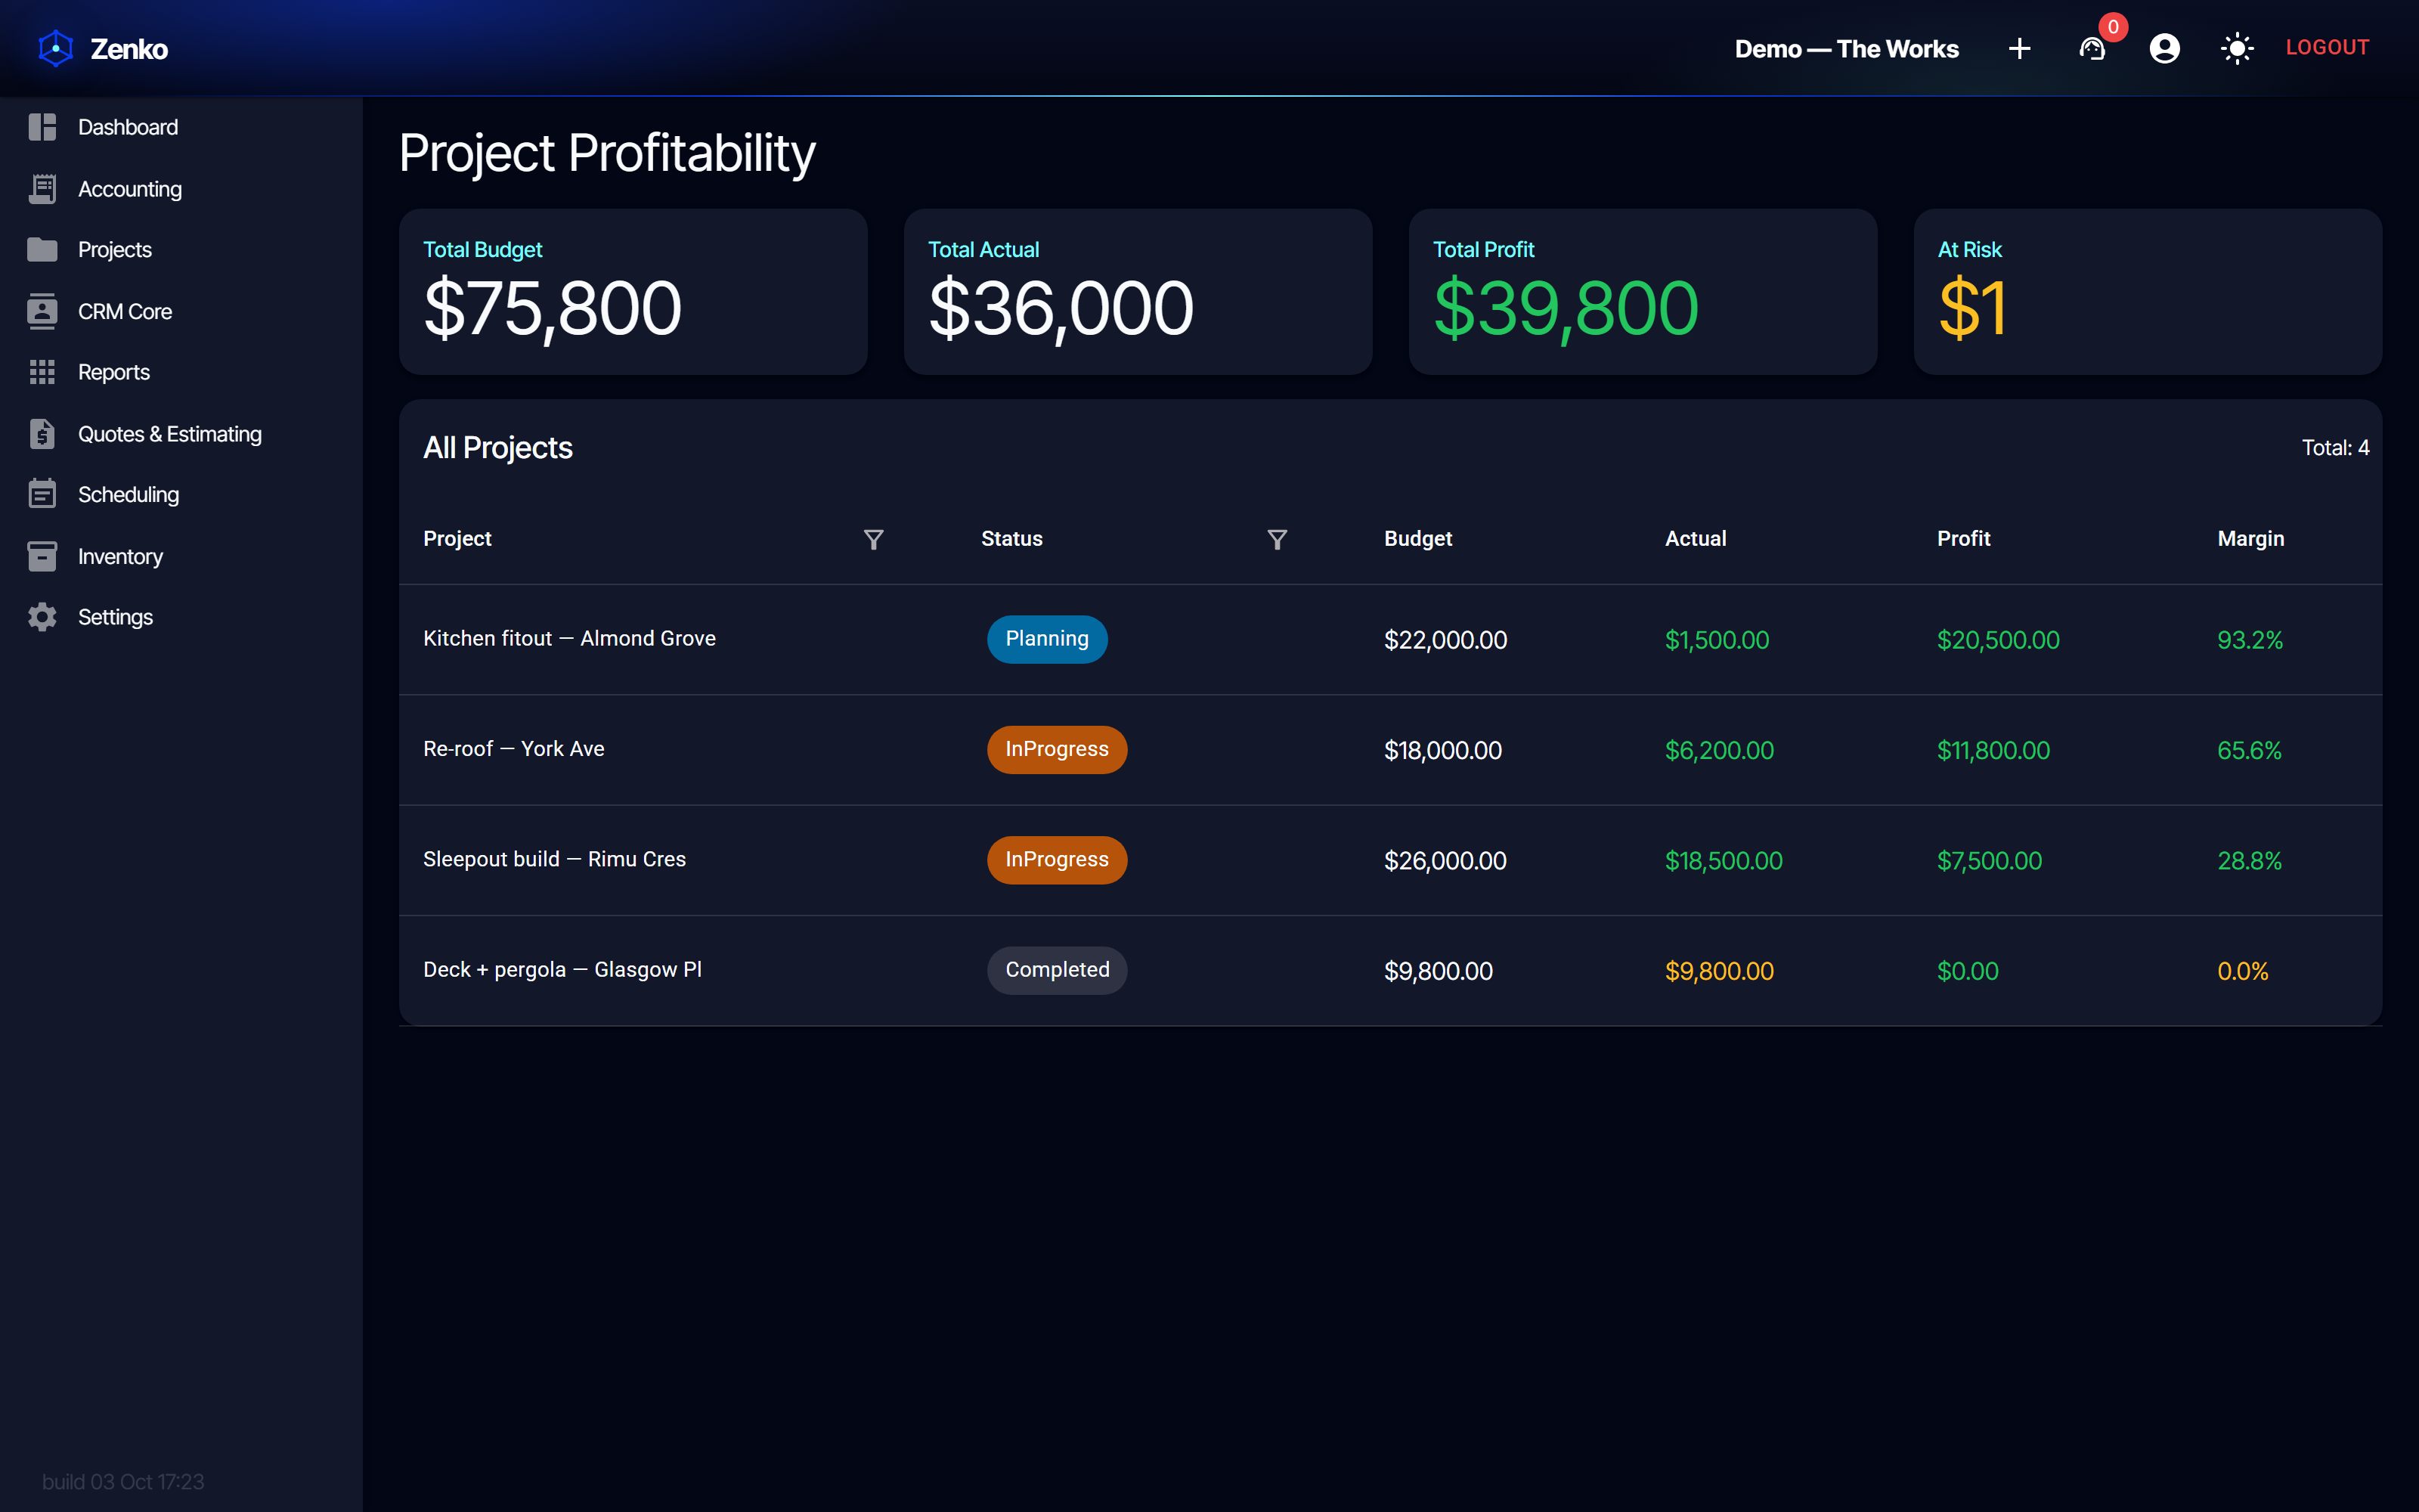
Task: Open the Project column filter
Action: pyautogui.click(x=872, y=539)
